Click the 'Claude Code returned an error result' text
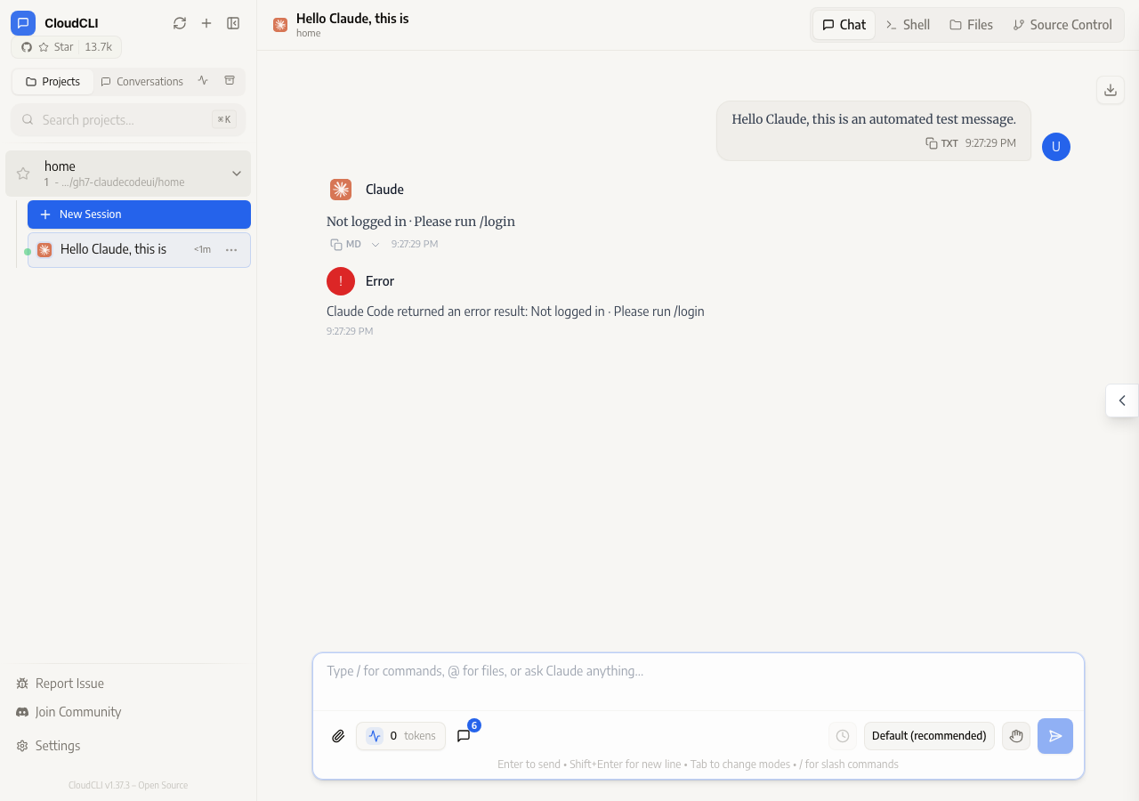This screenshot has width=1139, height=801. (515, 311)
